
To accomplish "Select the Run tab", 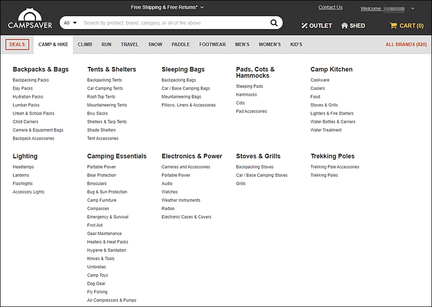I will coord(106,45).
